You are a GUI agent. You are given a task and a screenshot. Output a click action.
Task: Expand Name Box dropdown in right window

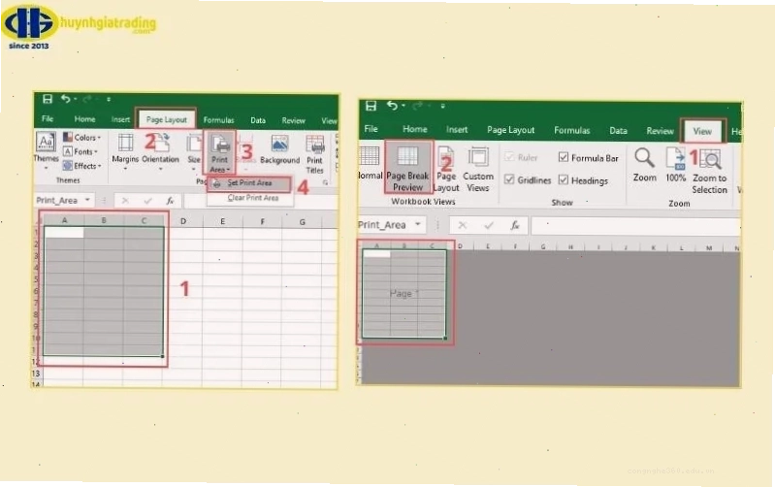coord(418,224)
